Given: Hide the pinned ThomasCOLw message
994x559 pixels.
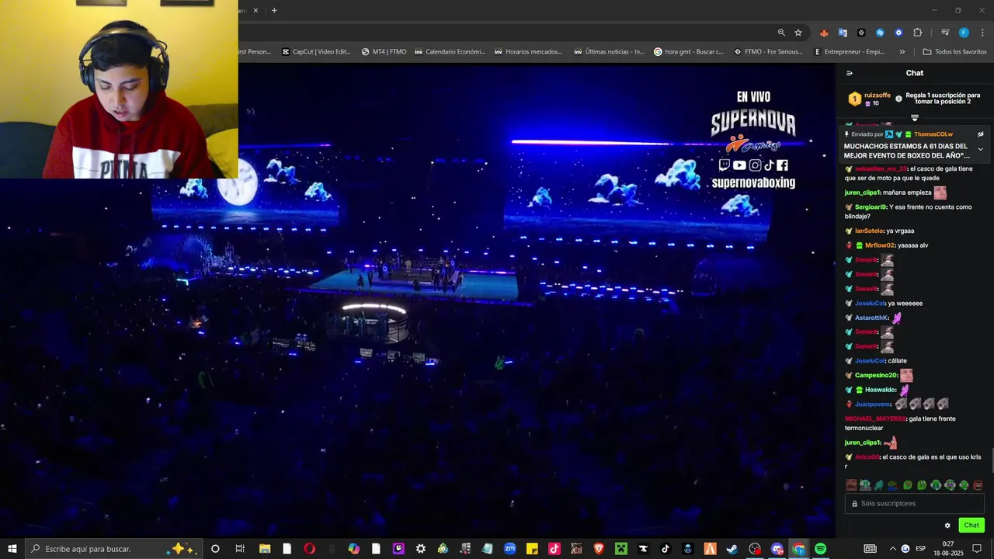Looking at the screenshot, I should click(980, 134).
